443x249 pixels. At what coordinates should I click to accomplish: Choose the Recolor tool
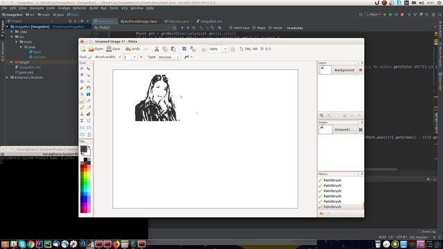[89, 114]
